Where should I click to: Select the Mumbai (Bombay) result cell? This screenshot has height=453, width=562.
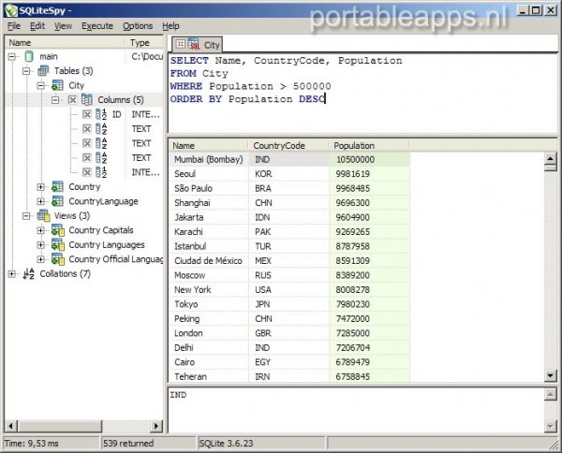[209, 159]
